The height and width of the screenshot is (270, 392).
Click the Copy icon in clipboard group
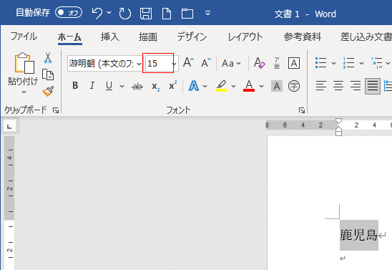48,74
